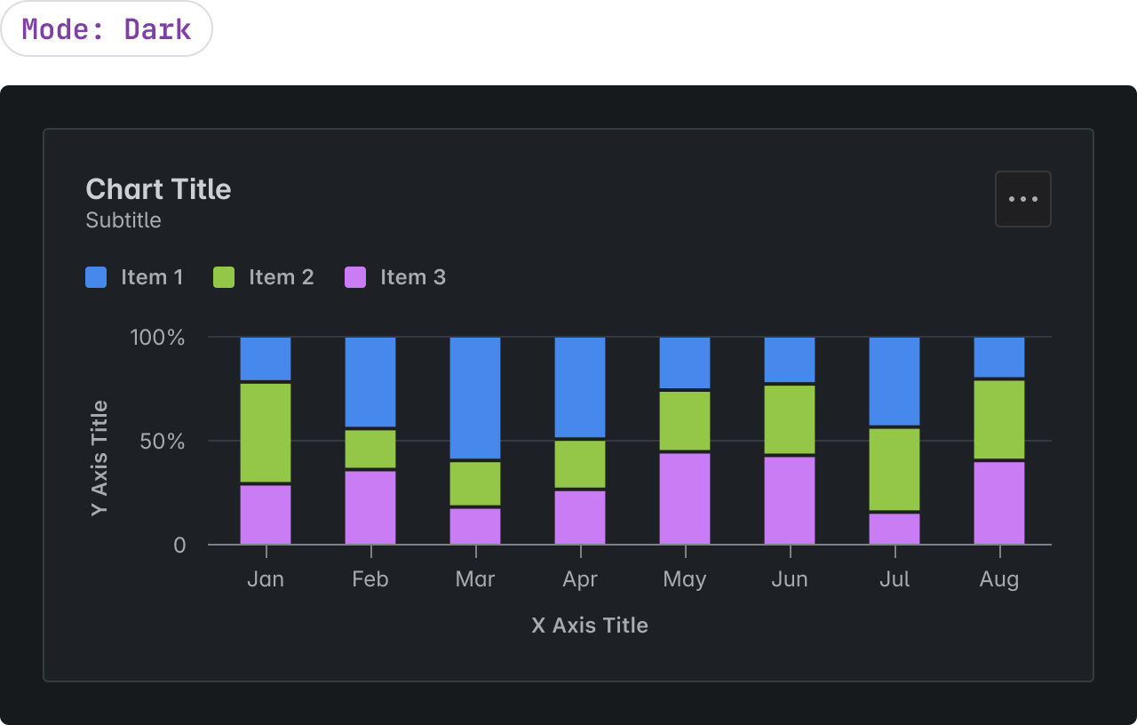Click the X Axis Title label

(x=589, y=625)
